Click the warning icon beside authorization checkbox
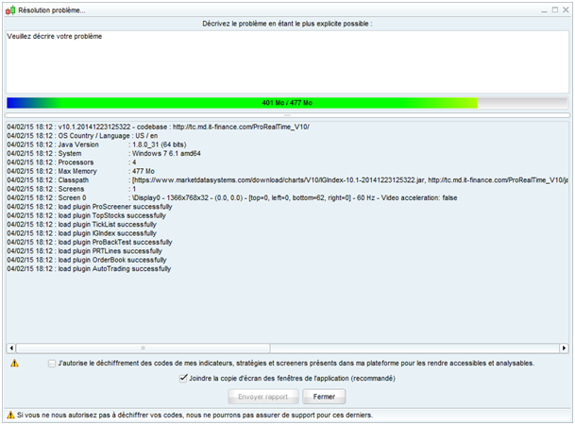The image size is (575, 425). (14, 363)
